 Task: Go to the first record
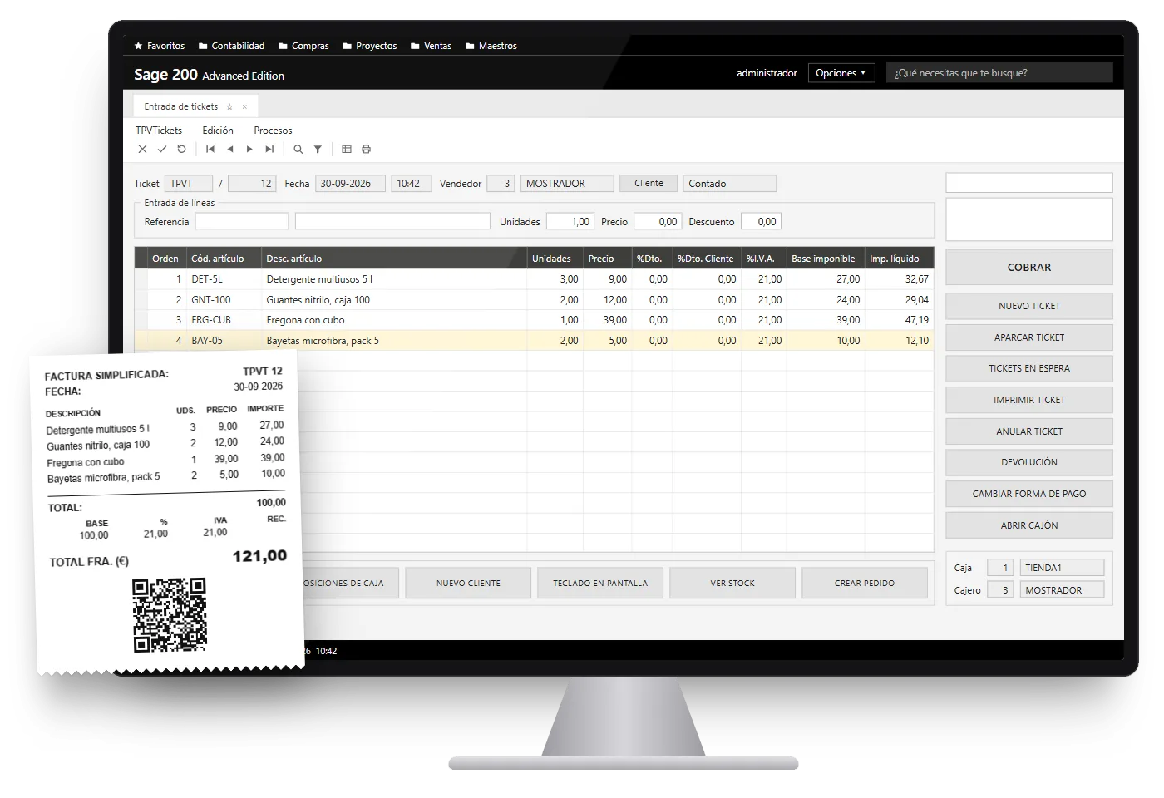pyautogui.click(x=210, y=150)
